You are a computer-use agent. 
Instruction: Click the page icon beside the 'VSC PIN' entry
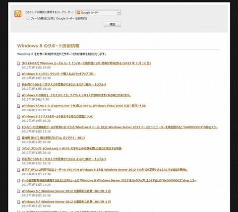[x=18, y=170]
